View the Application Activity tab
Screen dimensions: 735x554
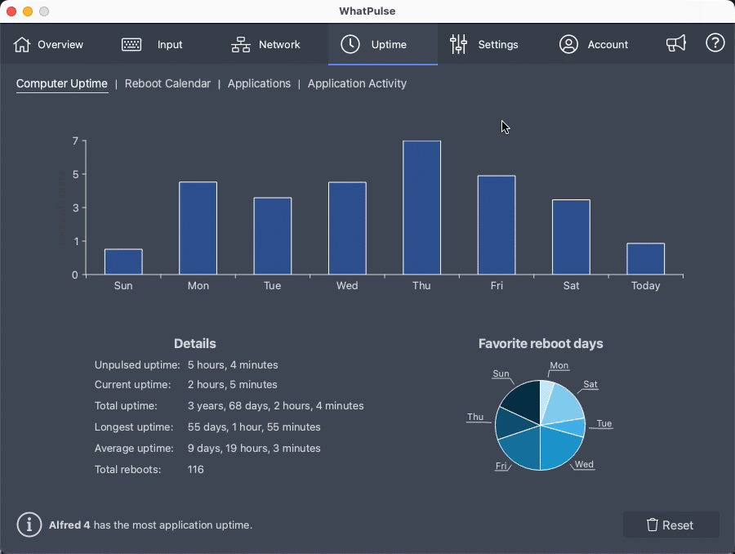[357, 83]
